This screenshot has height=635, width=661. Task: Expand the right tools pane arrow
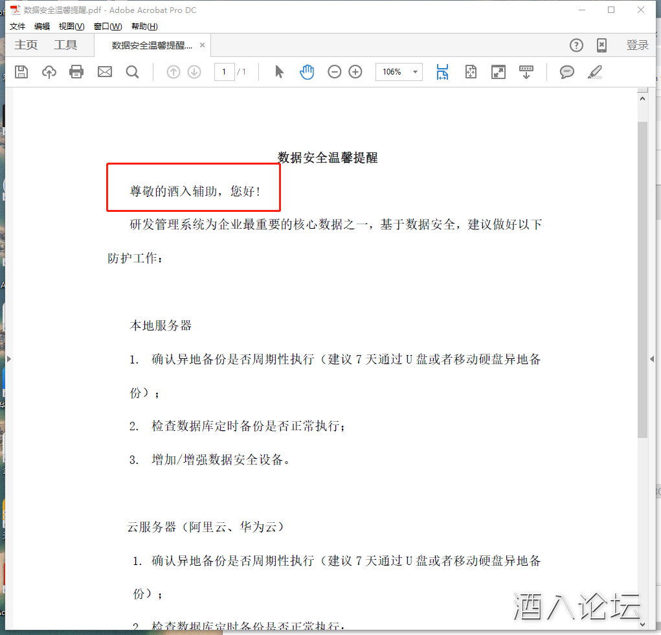point(652,359)
